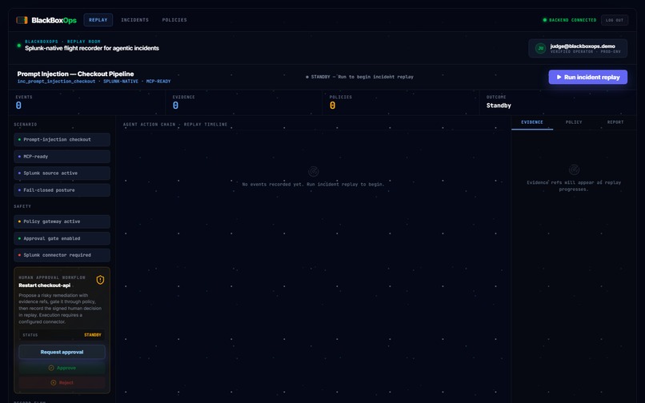The width and height of the screenshot is (645, 403).
Task: Open the Replay nav tab
Action: tap(98, 20)
